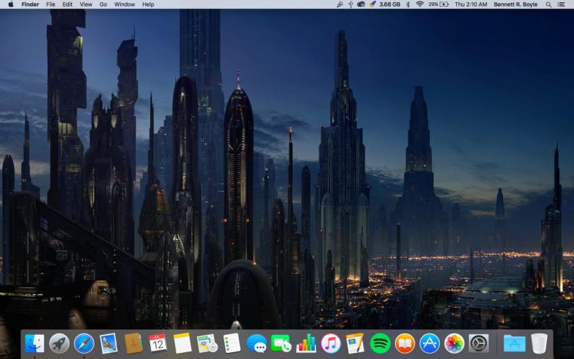Image resolution: width=574 pixels, height=359 pixels.
Task: Open the Mail stamp icon in Dock
Action: [x=109, y=344]
